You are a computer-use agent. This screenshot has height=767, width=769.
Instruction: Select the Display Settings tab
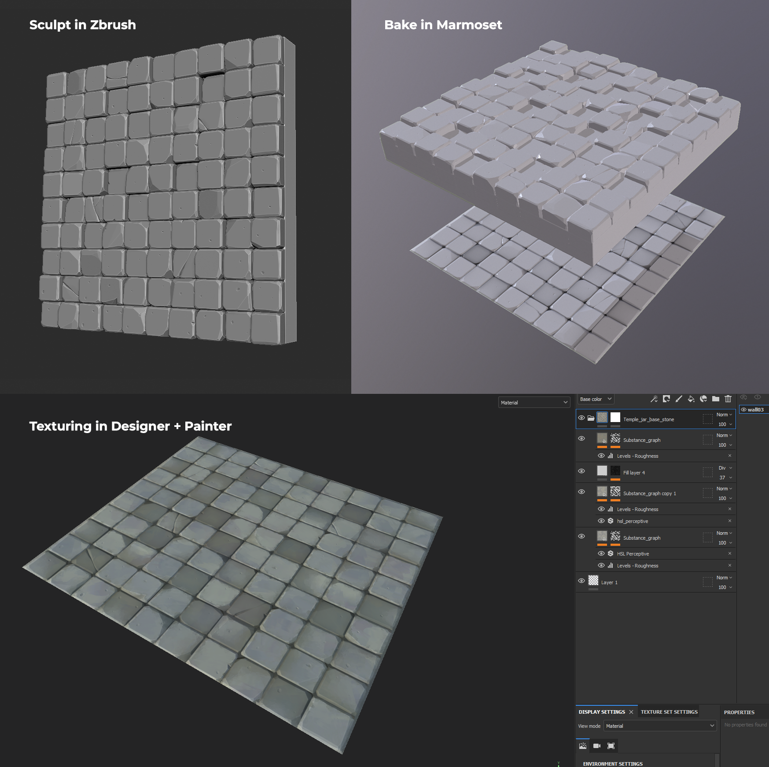602,711
